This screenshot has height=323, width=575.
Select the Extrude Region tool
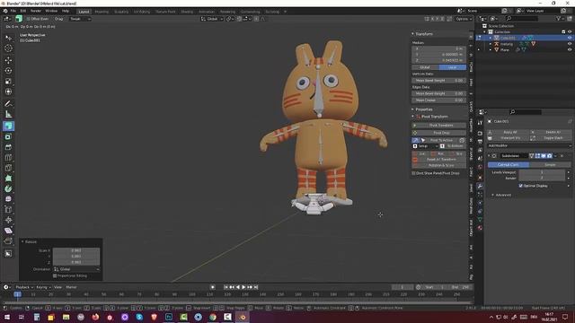(x=8, y=126)
